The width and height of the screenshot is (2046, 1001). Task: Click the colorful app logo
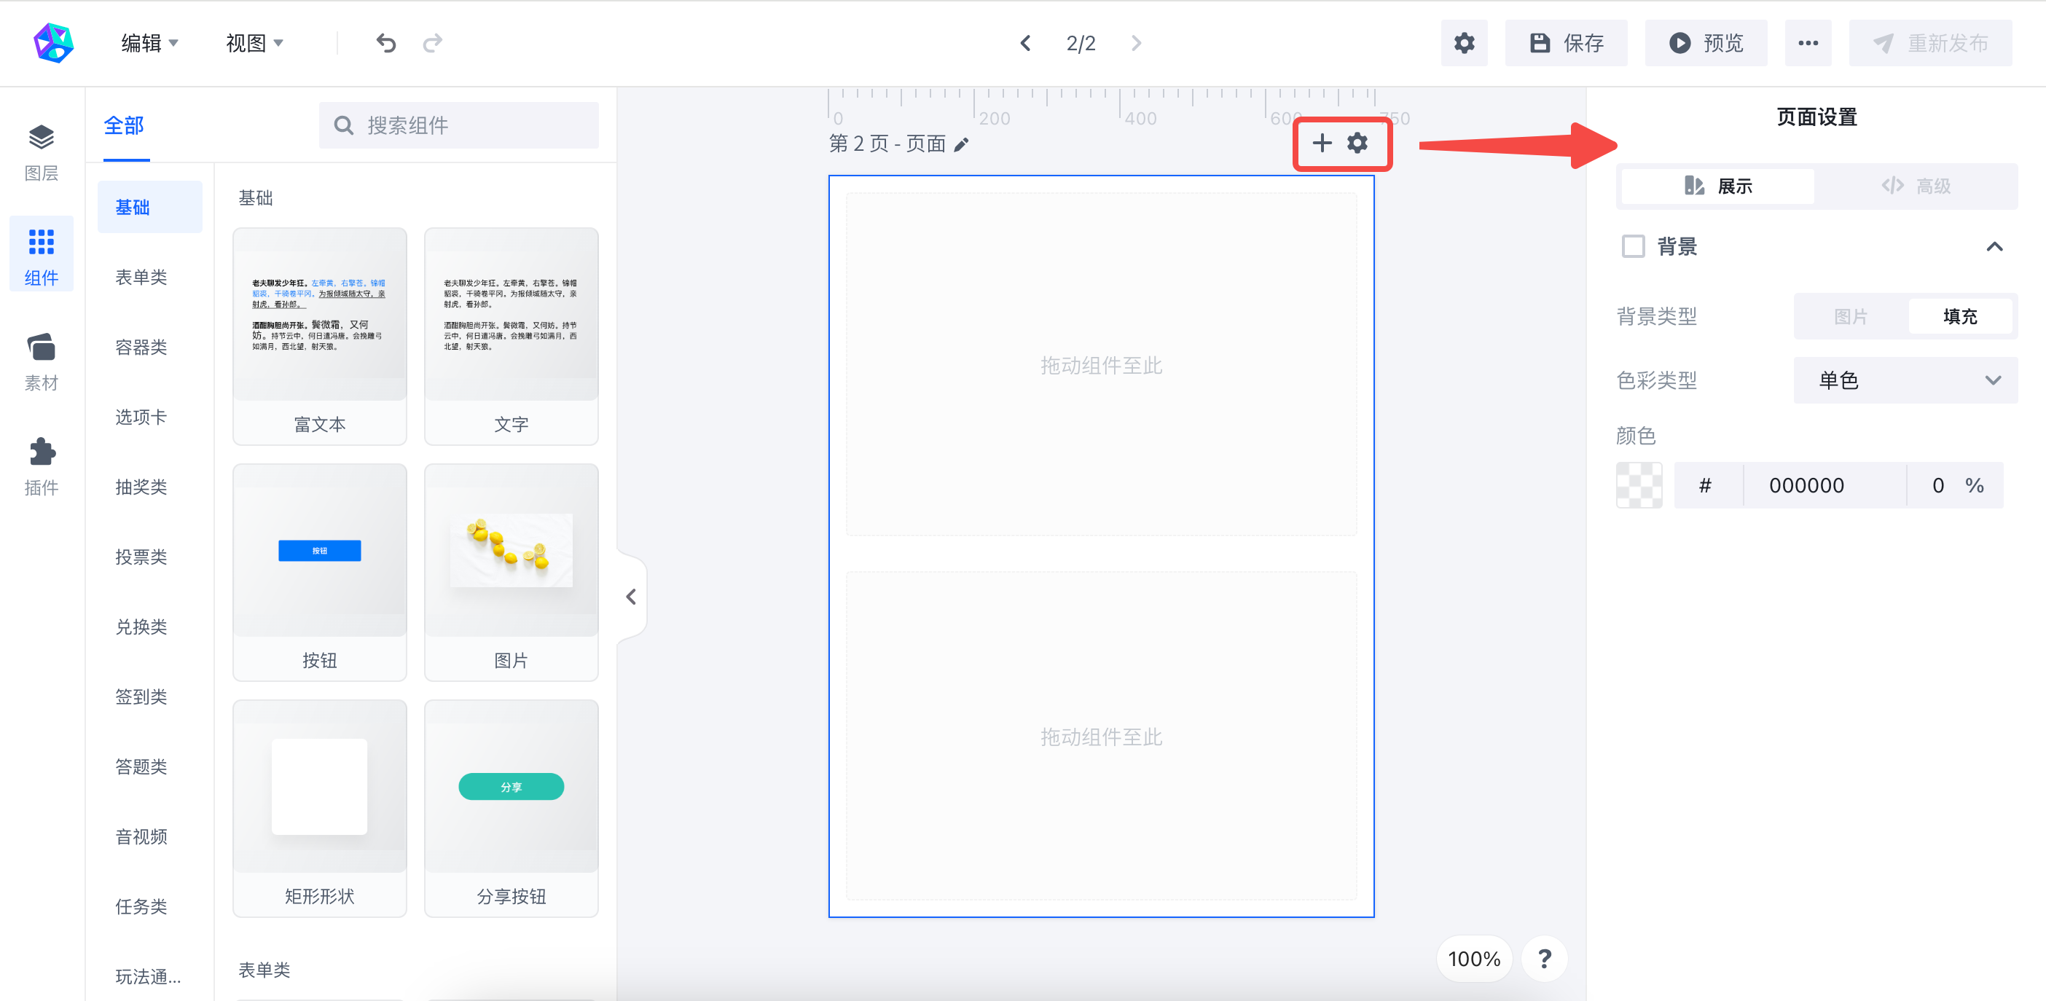pyautogui.click(x=53, y=43)
